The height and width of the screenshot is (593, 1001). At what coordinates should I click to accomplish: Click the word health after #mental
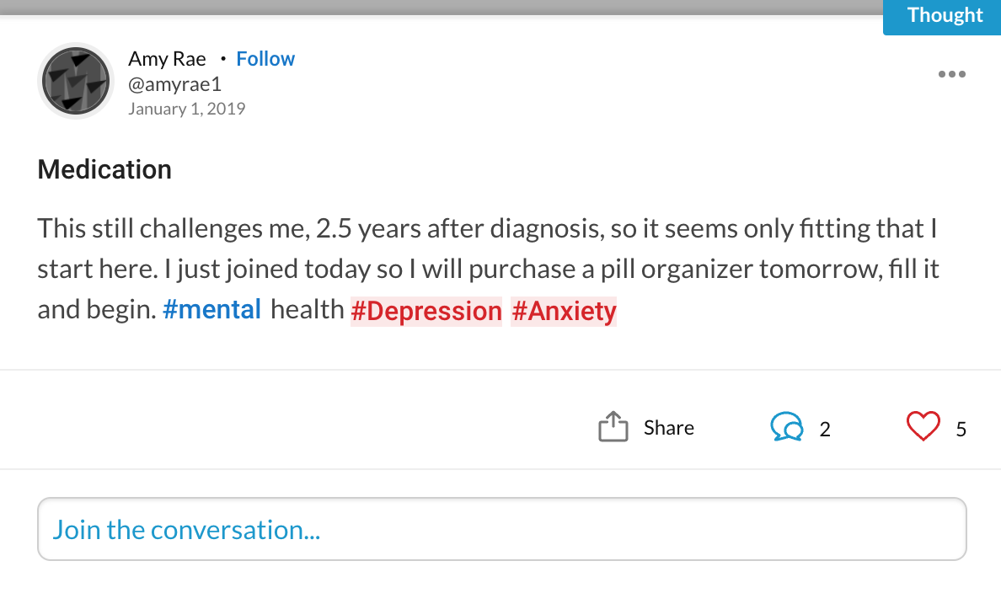(x=307, y=310)
